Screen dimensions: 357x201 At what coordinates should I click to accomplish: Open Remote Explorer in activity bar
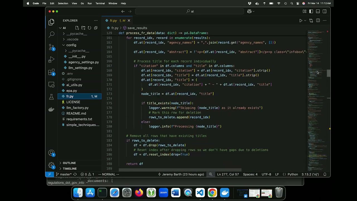[51, 85]
